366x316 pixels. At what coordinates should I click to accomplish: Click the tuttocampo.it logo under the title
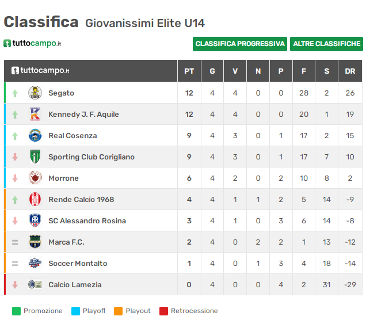point(32,43)
